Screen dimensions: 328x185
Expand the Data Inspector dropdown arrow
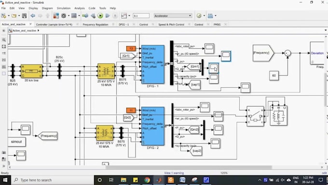click(x=129, y=16)
